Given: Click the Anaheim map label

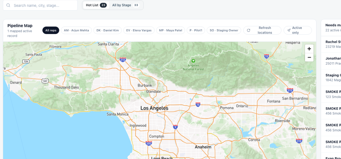Looking at the screenshot, I should click(203, 147).
